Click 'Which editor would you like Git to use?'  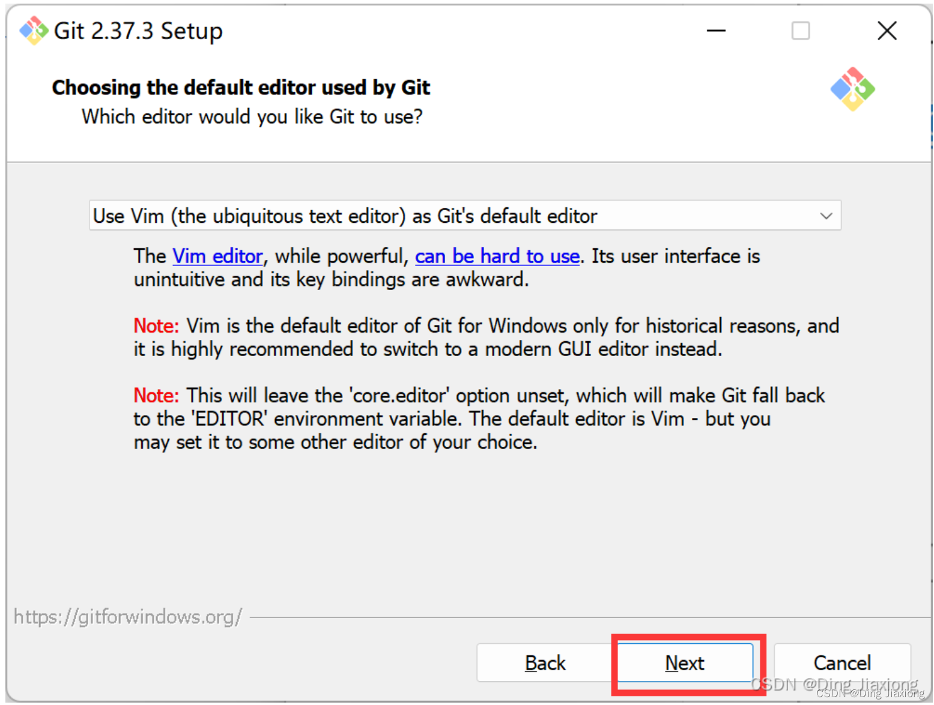pyautogui.click(x=252, y=116)
